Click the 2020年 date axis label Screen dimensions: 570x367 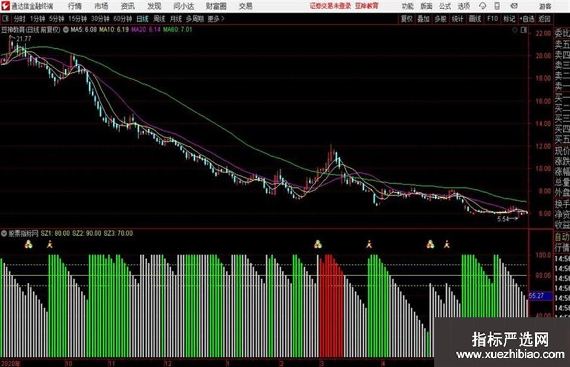click(x=10, y=363)
